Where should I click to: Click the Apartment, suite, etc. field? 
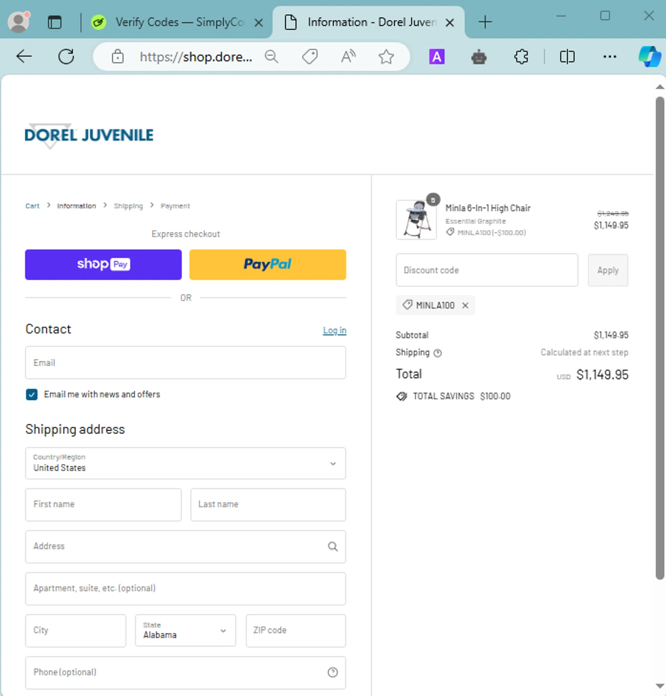coord(185,589)
